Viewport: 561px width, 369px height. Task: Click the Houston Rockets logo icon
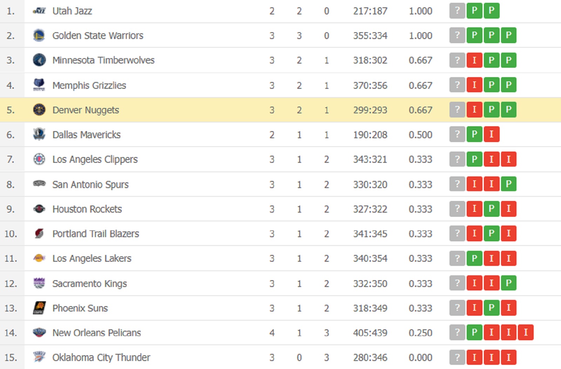[39, 209]
